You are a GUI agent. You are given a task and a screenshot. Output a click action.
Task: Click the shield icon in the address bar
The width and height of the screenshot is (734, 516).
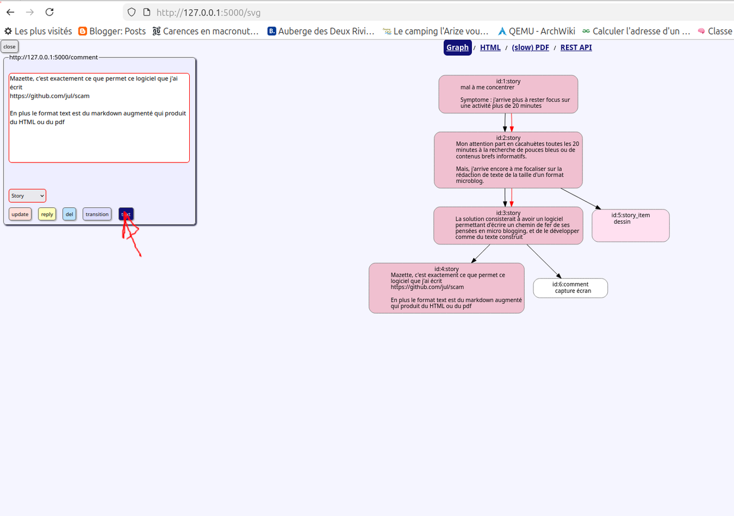[131, 12]
